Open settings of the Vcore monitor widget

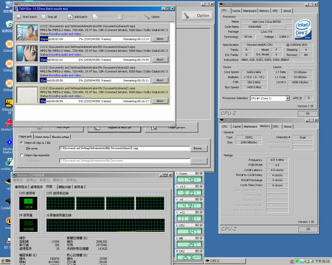[197, 173]
